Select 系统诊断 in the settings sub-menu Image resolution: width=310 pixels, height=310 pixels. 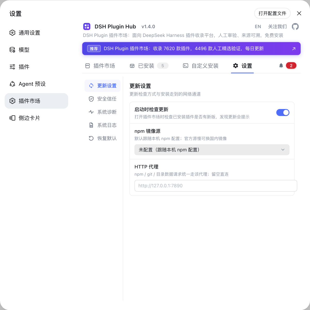103,112
